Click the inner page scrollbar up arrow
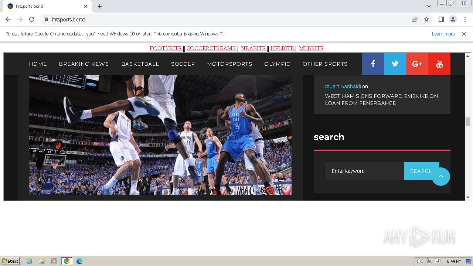The width and height of the screenshot is (473, 266). [x=468, y=56]
